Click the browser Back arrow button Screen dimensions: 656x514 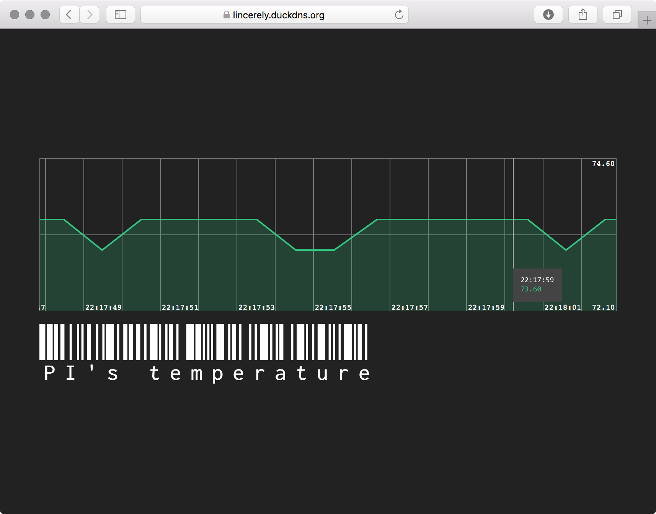click(x=69, y=15)
